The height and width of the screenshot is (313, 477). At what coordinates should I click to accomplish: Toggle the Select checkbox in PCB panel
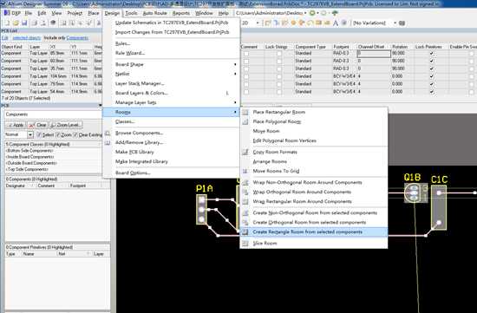coord(39,134)
